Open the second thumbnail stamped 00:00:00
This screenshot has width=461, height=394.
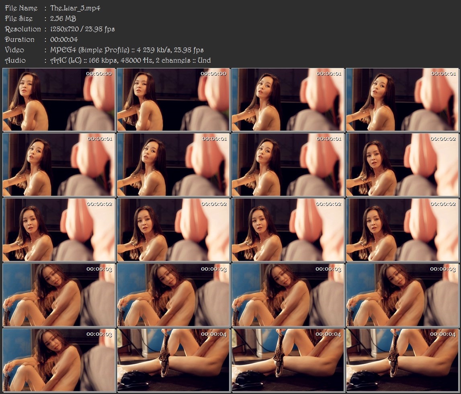(173, 100)
